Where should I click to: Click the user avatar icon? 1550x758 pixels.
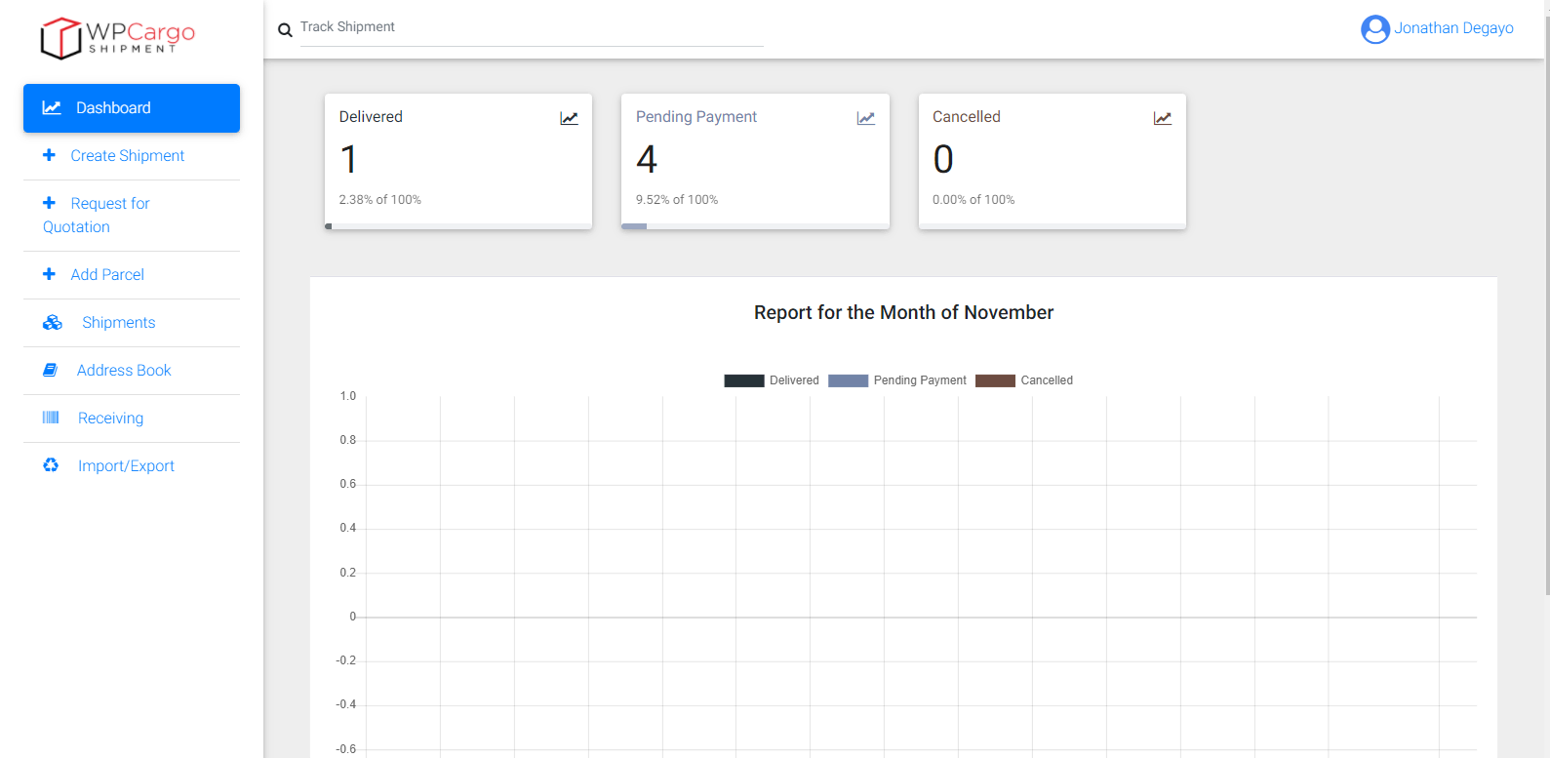click(1374, 29)
